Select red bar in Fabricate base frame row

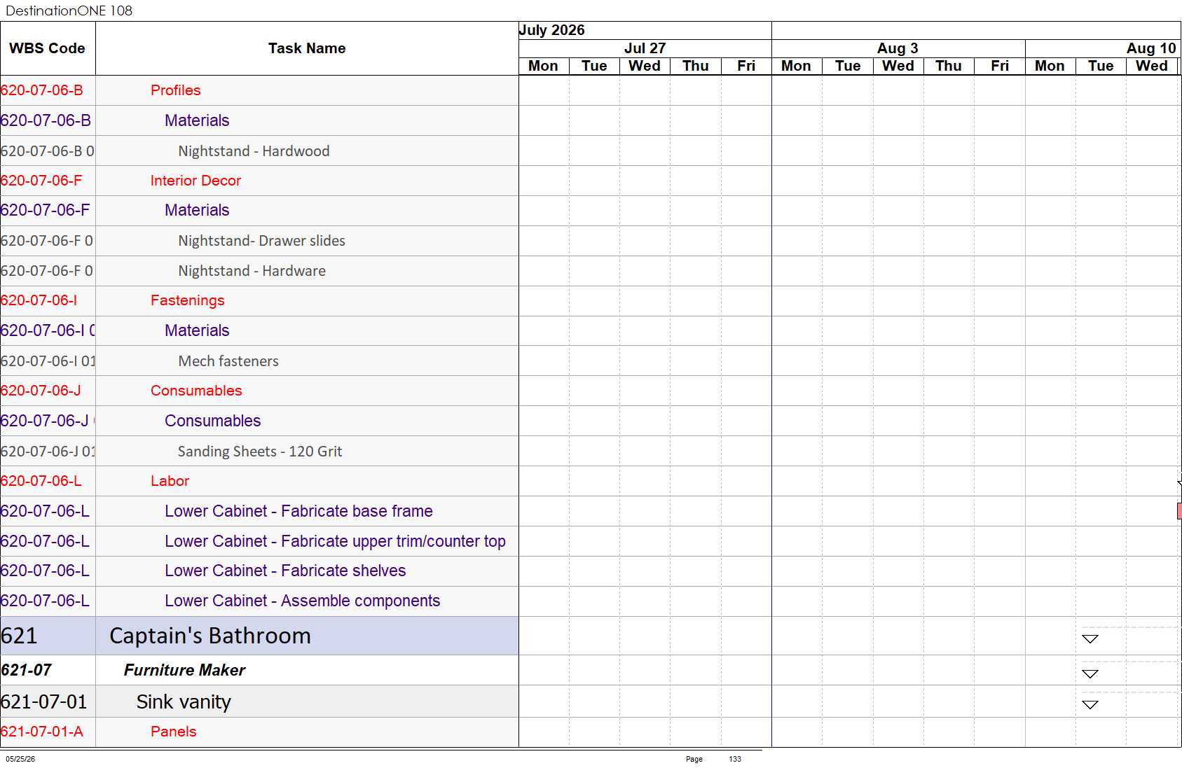click(1179, 511)
